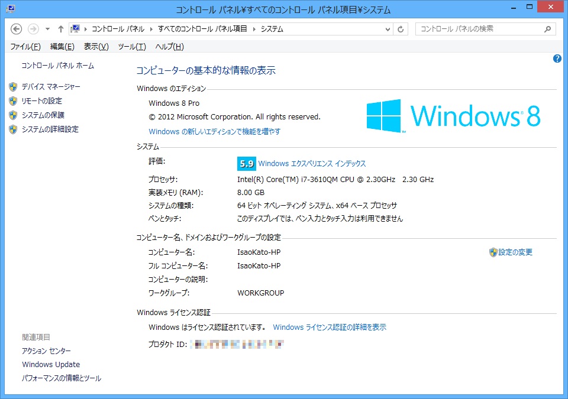This screenshot has width=568, height=399.
Task: Expand the address bar history dropdown
Action: (388, 29)
